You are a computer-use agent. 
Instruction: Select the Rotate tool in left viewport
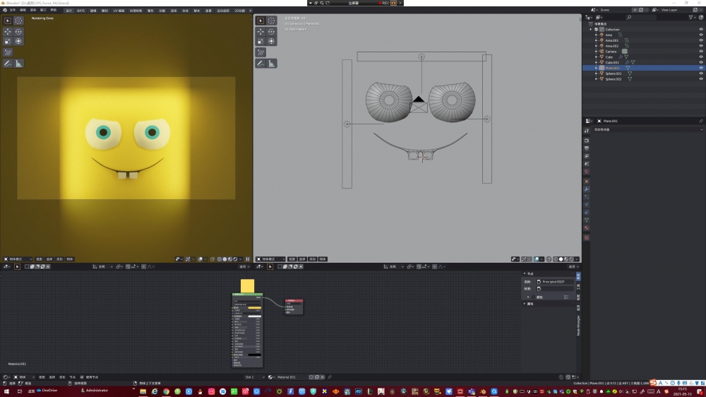pyautogui.click(x=18, y=32)
